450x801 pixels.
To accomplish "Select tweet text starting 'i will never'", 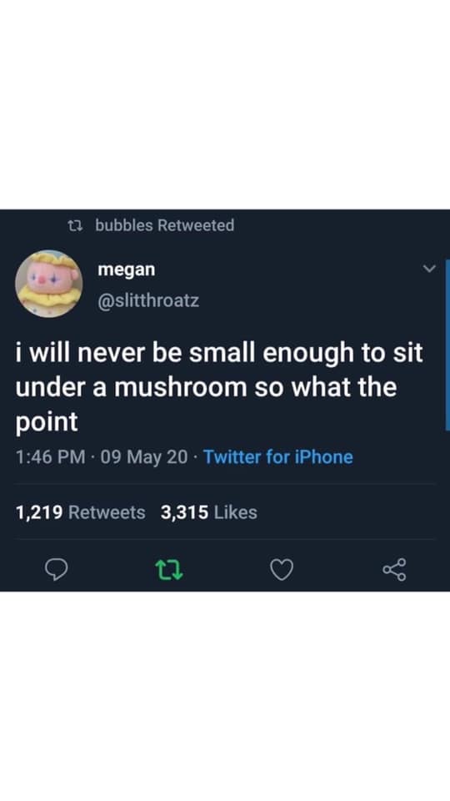I will [x=219, y=387].
